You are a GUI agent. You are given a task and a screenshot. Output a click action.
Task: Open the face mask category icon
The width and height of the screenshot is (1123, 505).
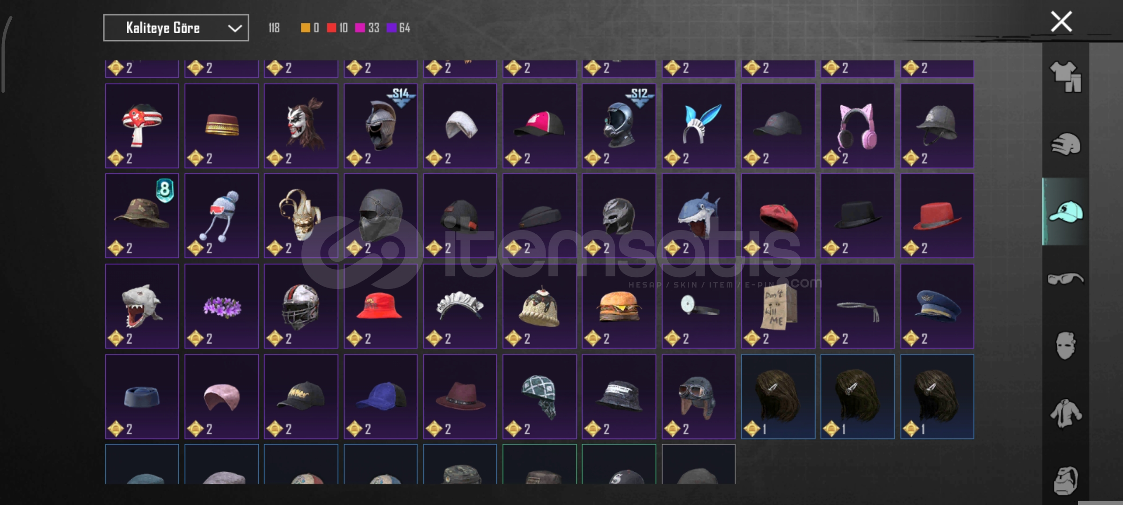[x=1065, y=346]
